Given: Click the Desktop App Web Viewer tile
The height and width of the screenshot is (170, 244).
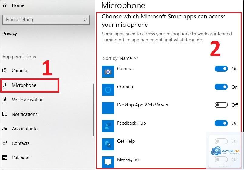Looking at the screenshot, I should 108,108.
